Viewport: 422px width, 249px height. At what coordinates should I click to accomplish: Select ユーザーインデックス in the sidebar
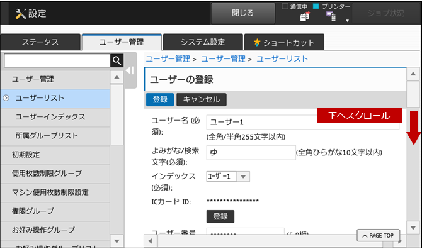(x=55, y=117)
